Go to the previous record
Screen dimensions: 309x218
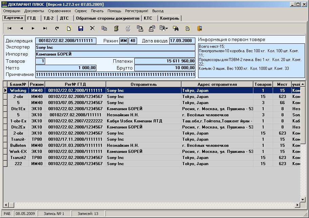(x=21, y=28)
